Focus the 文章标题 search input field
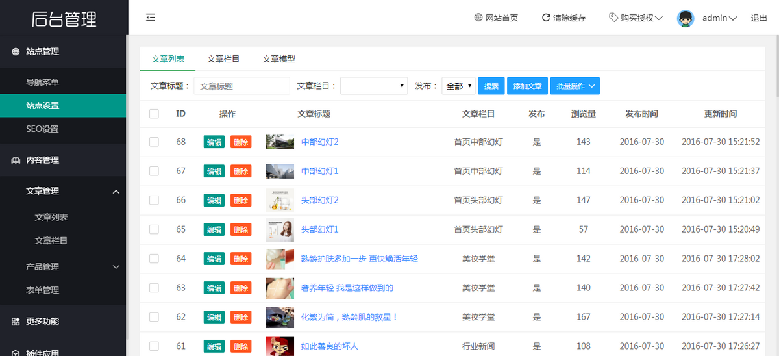 tap(241, 86)
